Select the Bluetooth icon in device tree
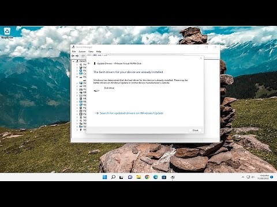 (x=81, y=71)
